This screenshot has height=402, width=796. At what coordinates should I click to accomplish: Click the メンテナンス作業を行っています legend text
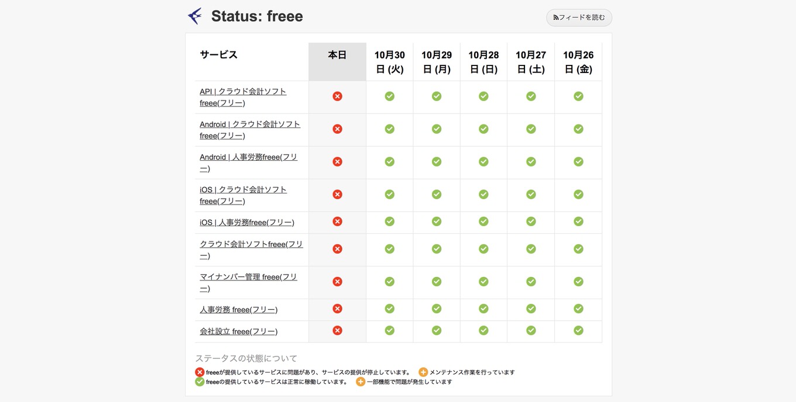click(472, 372)
